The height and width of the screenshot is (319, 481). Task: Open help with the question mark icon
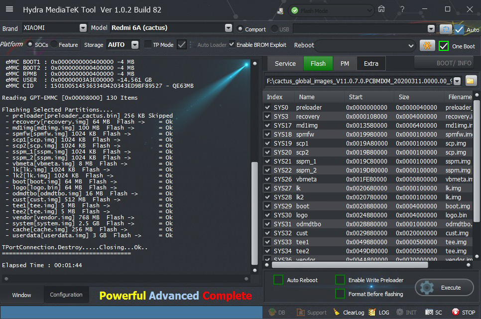click(401, 9)
